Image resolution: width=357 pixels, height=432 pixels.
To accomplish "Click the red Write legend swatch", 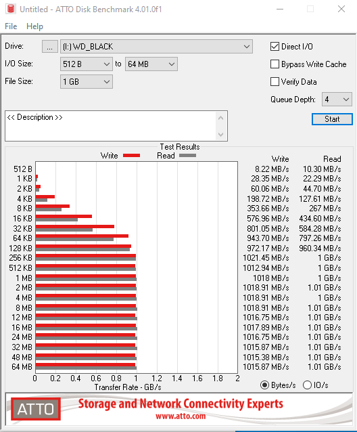I will (x=131, y=156).
